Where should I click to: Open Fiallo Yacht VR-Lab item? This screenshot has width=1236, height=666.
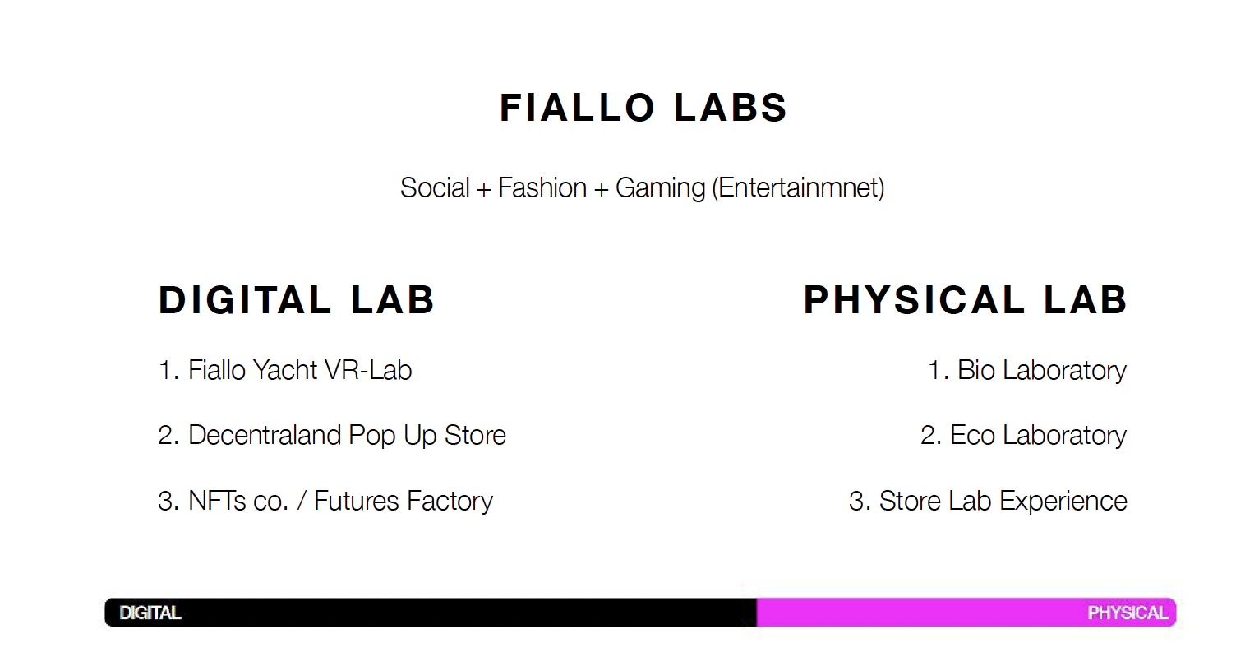point(285,370)
